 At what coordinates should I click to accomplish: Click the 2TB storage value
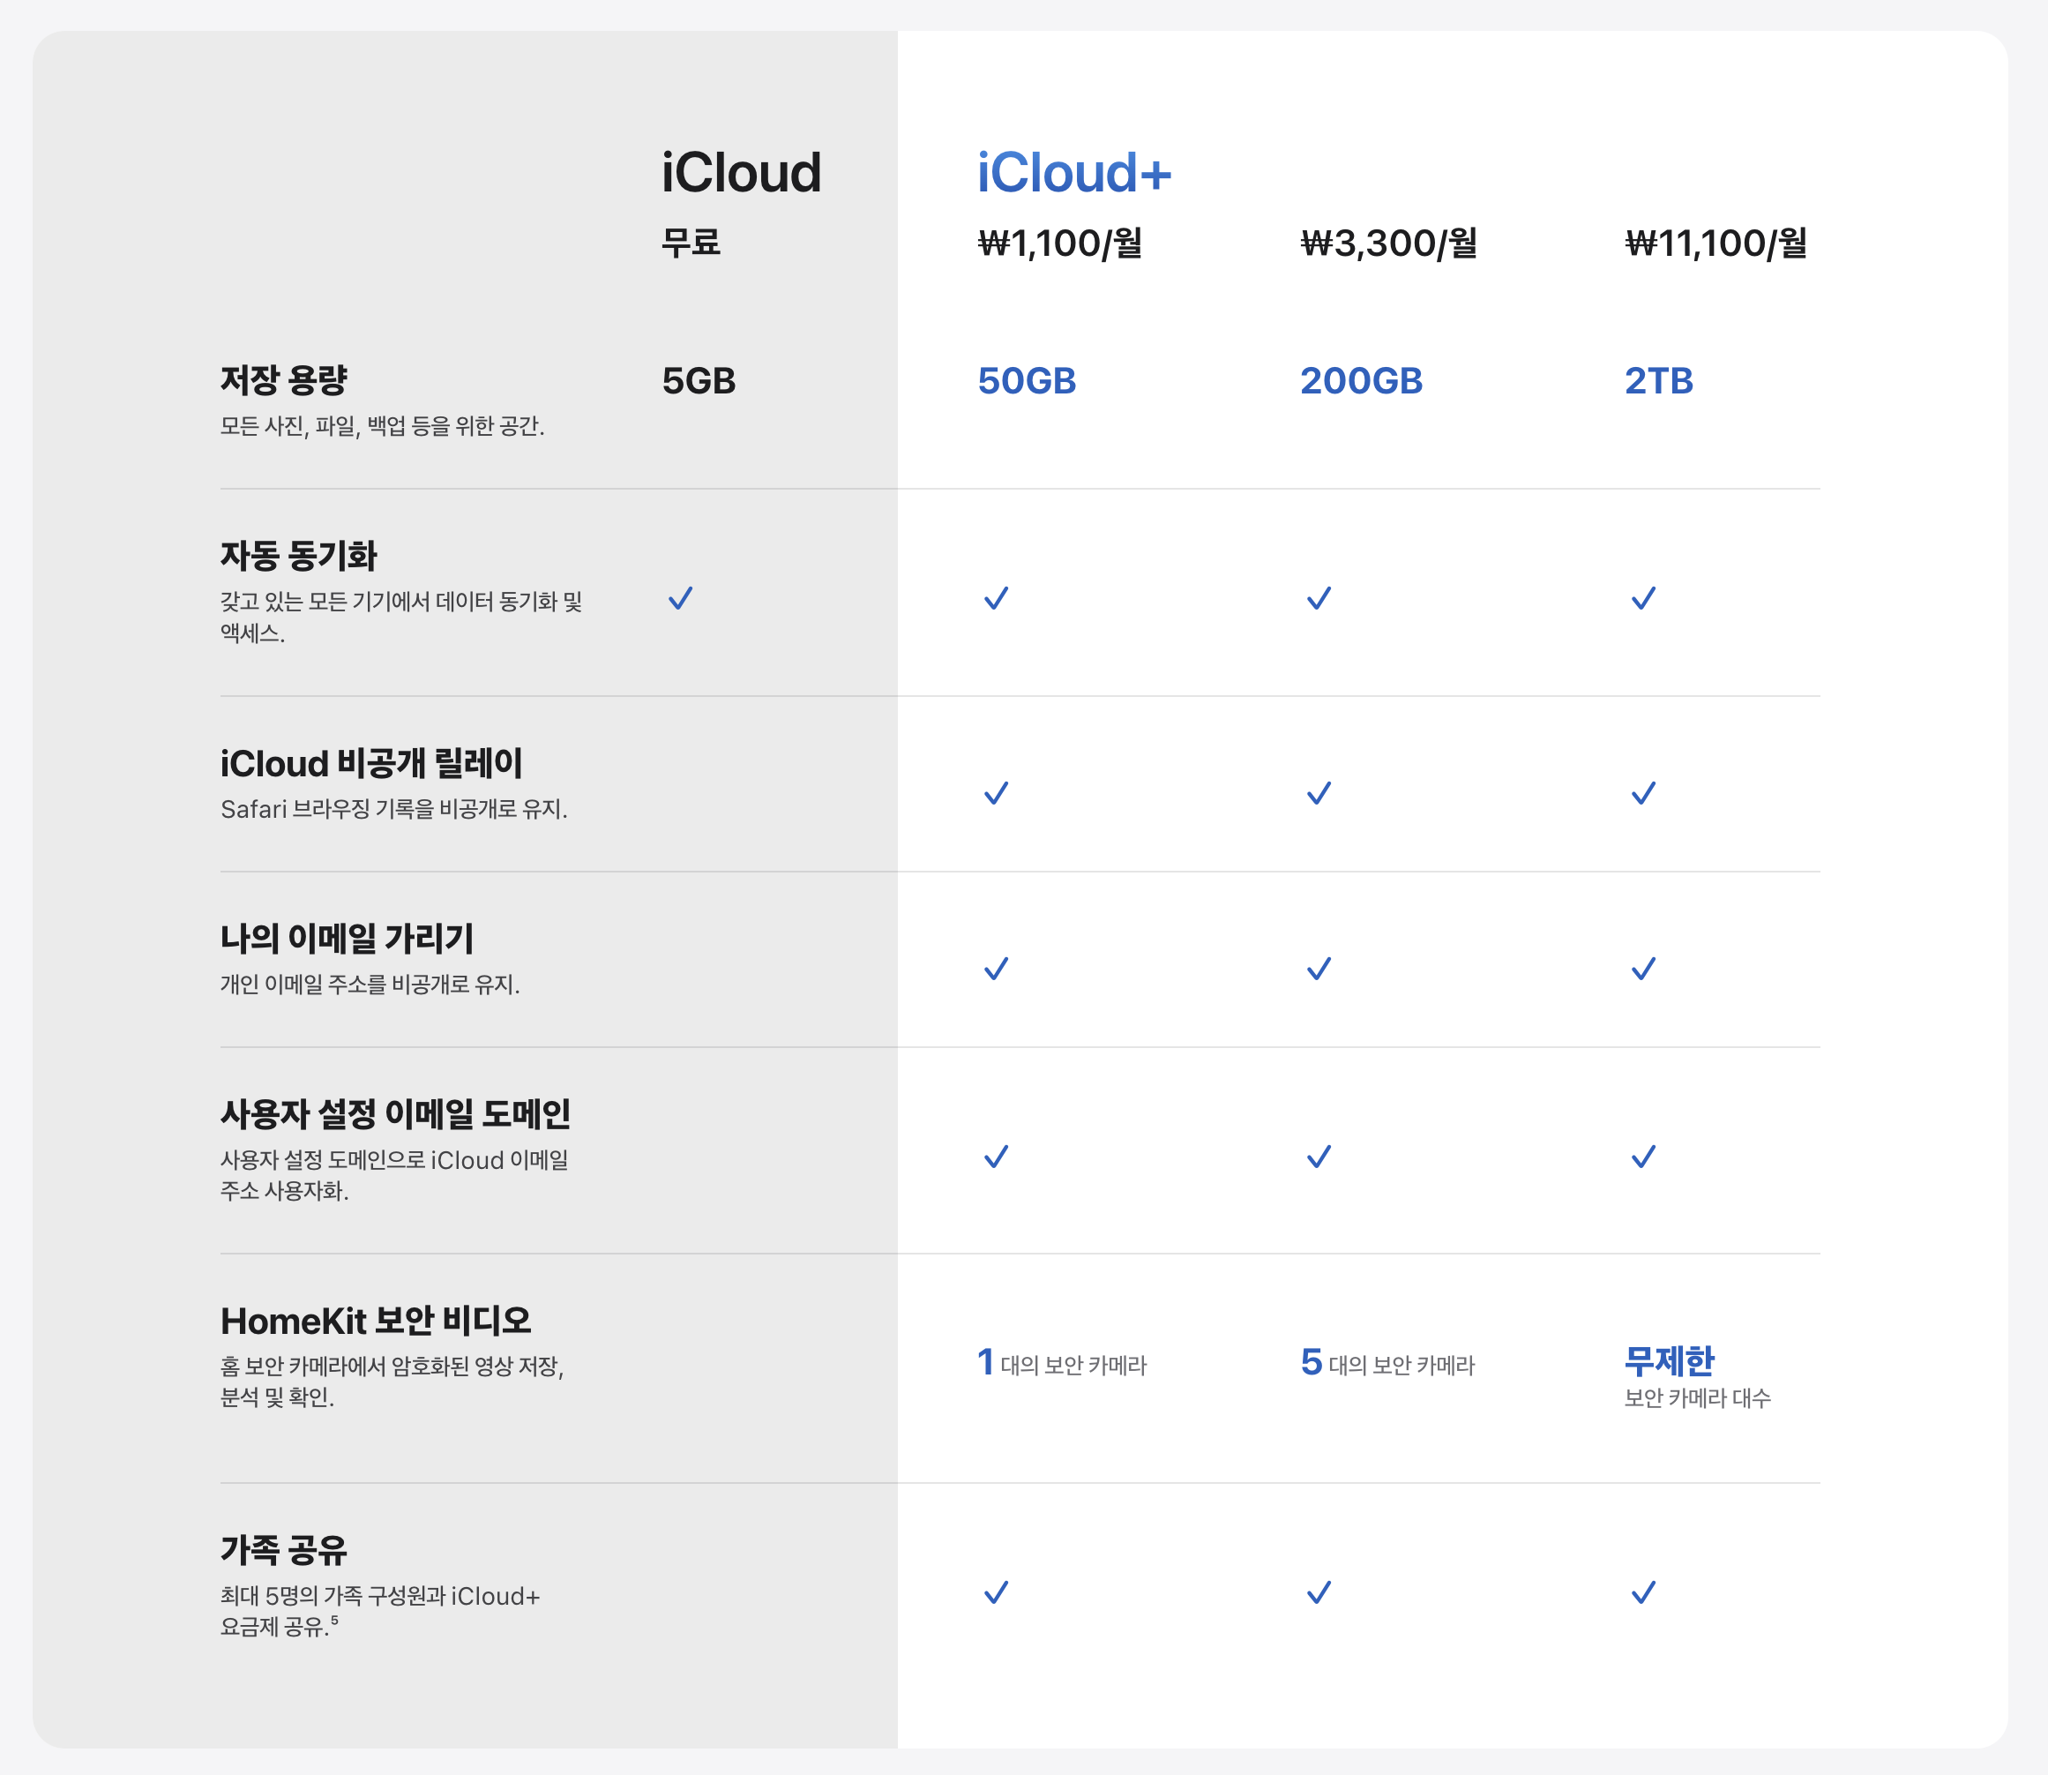tap(1660, 381)
